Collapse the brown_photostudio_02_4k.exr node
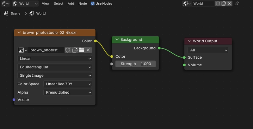This screenshot has height=129, width=253. coord(19,33)
